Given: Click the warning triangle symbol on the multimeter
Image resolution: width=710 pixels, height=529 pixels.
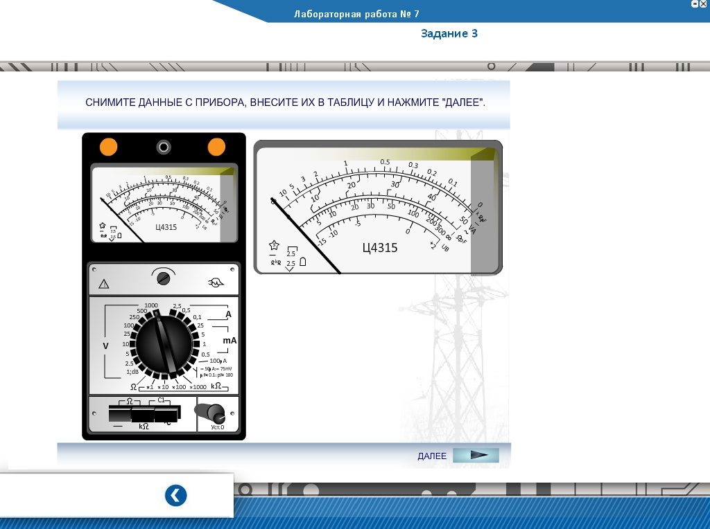Looking at the screenshot, I should [104, 283].
